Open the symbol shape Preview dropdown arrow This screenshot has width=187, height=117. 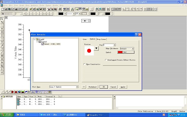(96, 48)
